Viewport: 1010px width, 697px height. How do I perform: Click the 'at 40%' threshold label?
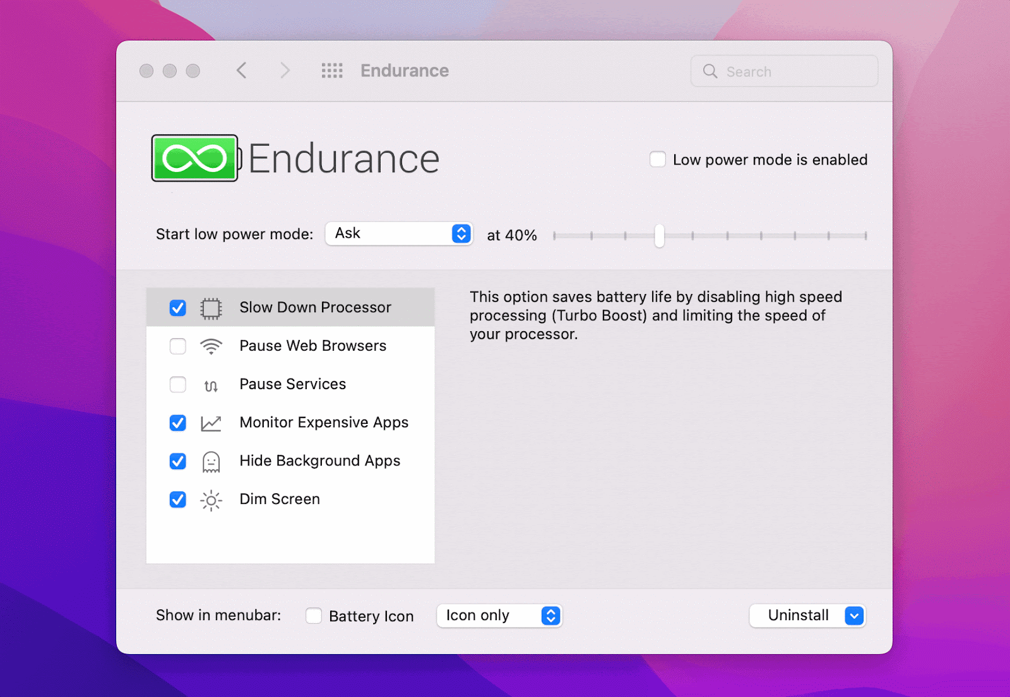512,235
